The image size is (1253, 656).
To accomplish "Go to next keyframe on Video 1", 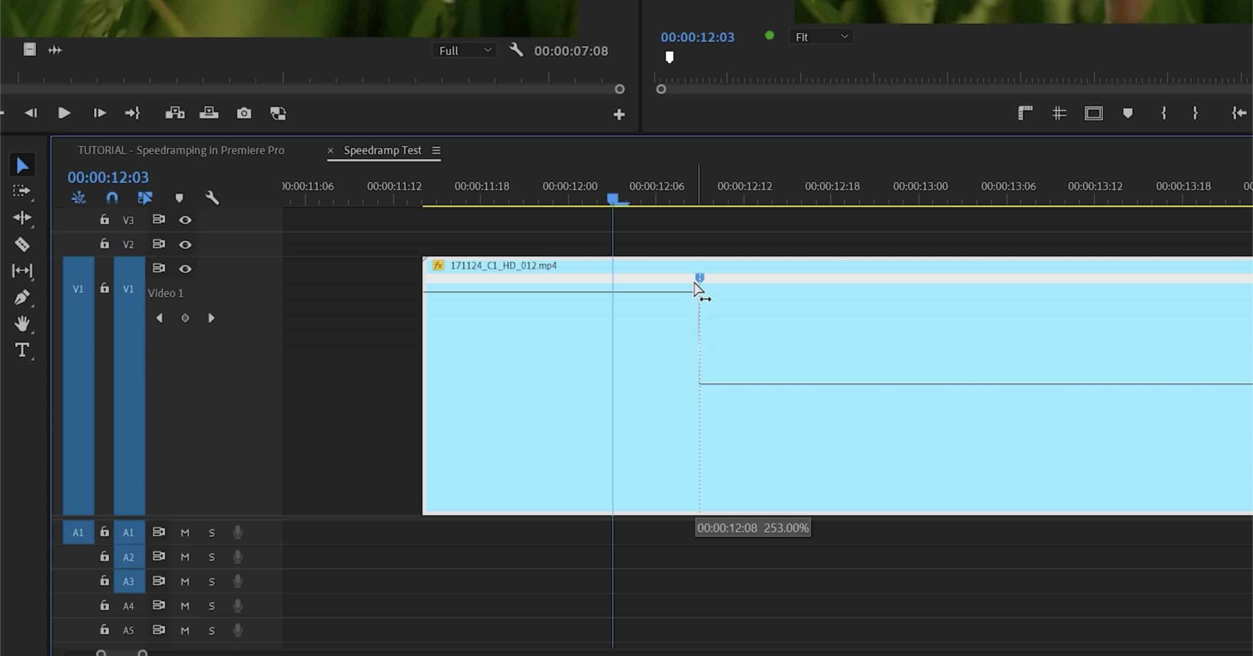I will (211, 318).
